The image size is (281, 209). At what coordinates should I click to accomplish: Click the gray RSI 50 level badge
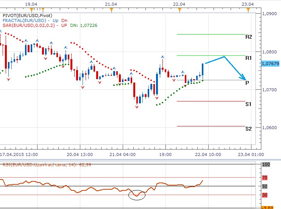tap(265, 186)
